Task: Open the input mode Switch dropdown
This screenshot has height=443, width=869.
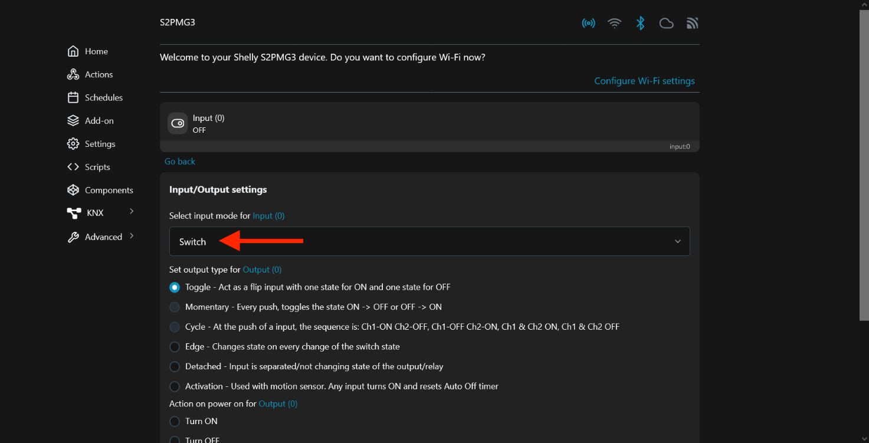Action: (429, 241)
